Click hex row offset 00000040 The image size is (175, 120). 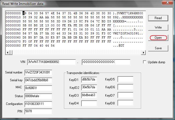pos(13,29)
